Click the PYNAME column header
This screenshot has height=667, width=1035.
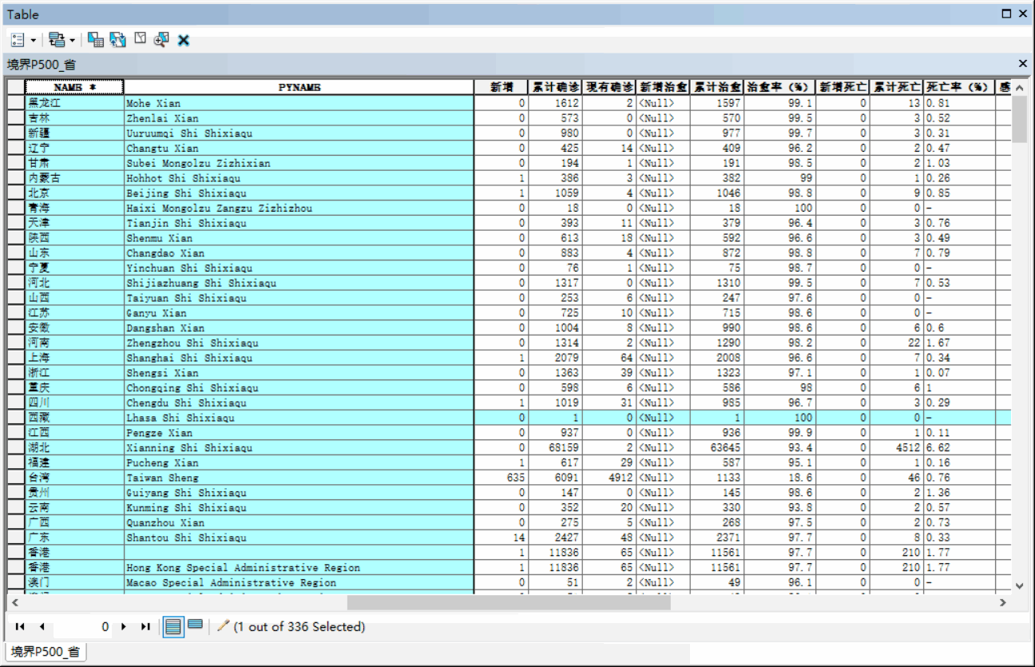point(299,87)
